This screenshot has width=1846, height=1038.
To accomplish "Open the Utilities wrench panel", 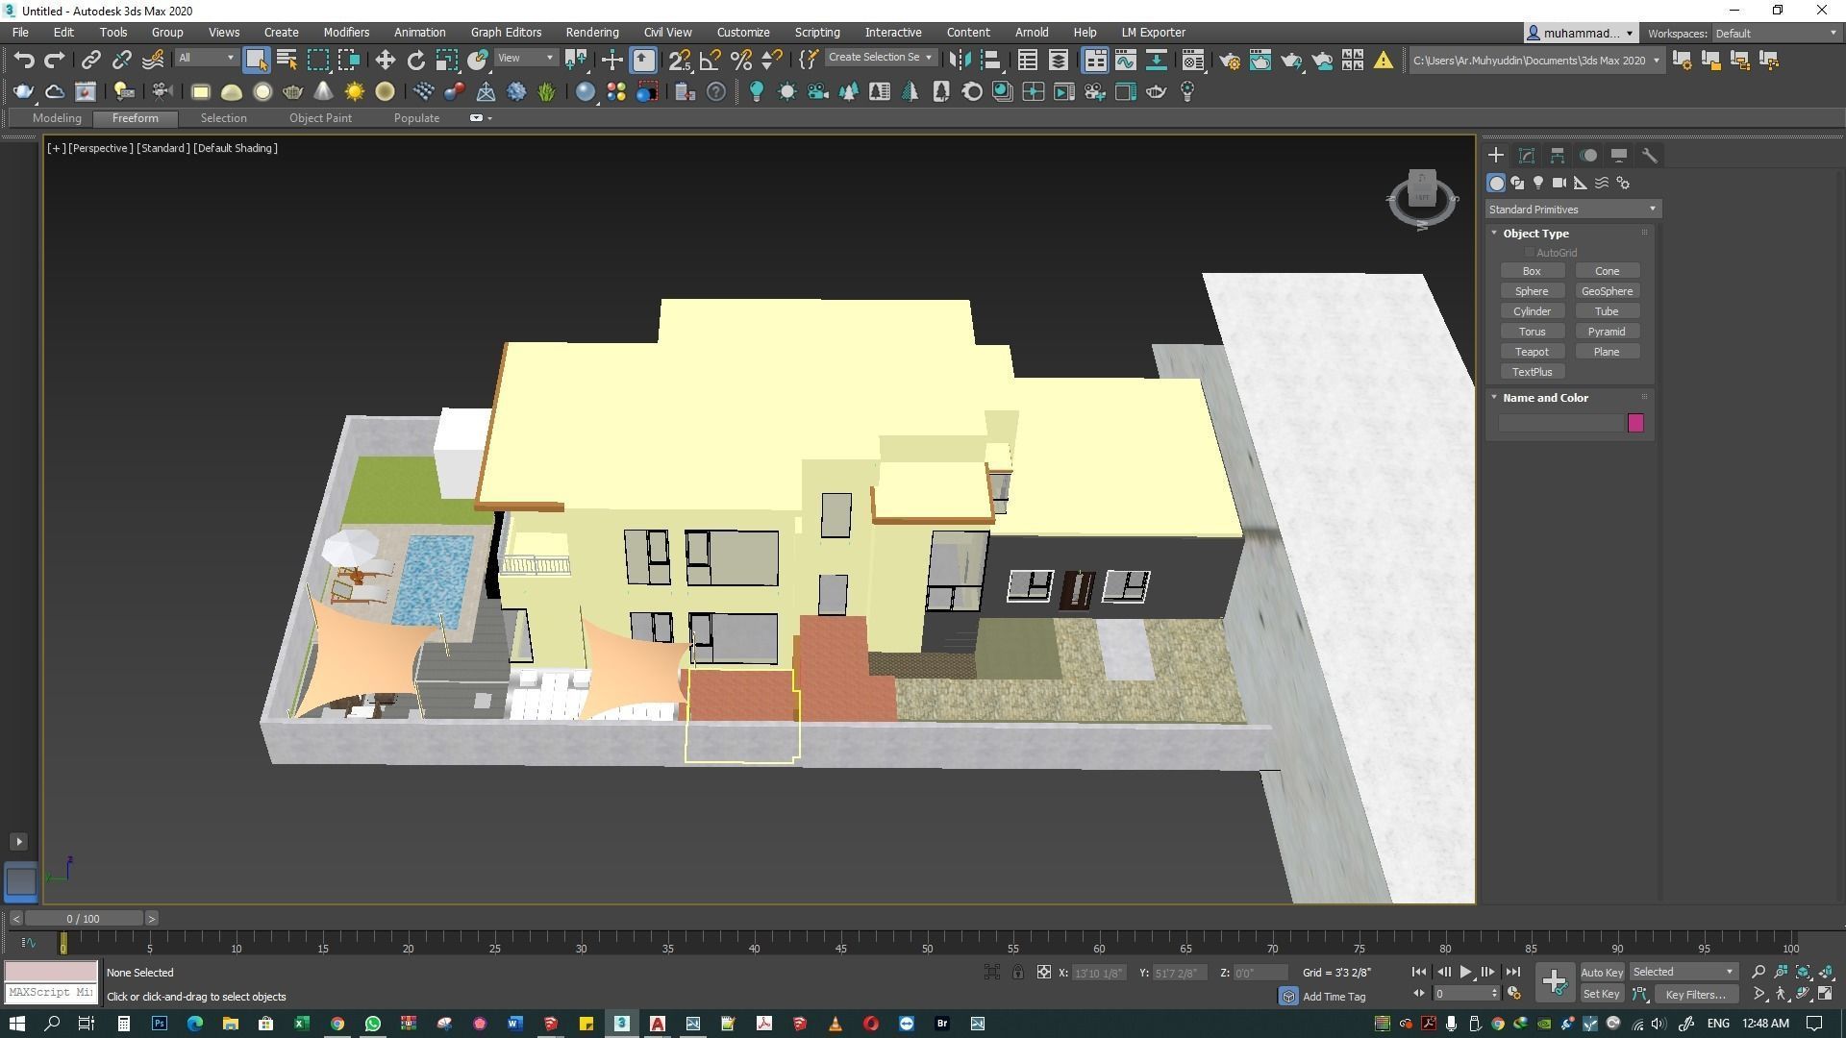I will pos(1650,156).
